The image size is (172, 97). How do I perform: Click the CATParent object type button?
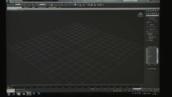point(149,21)
